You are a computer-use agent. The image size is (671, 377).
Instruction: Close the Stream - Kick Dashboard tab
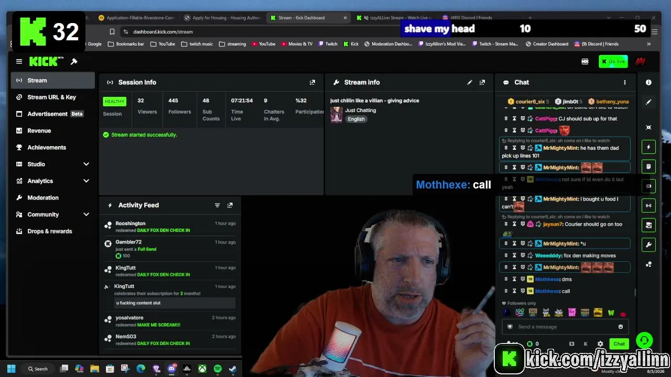click(345, 18)
